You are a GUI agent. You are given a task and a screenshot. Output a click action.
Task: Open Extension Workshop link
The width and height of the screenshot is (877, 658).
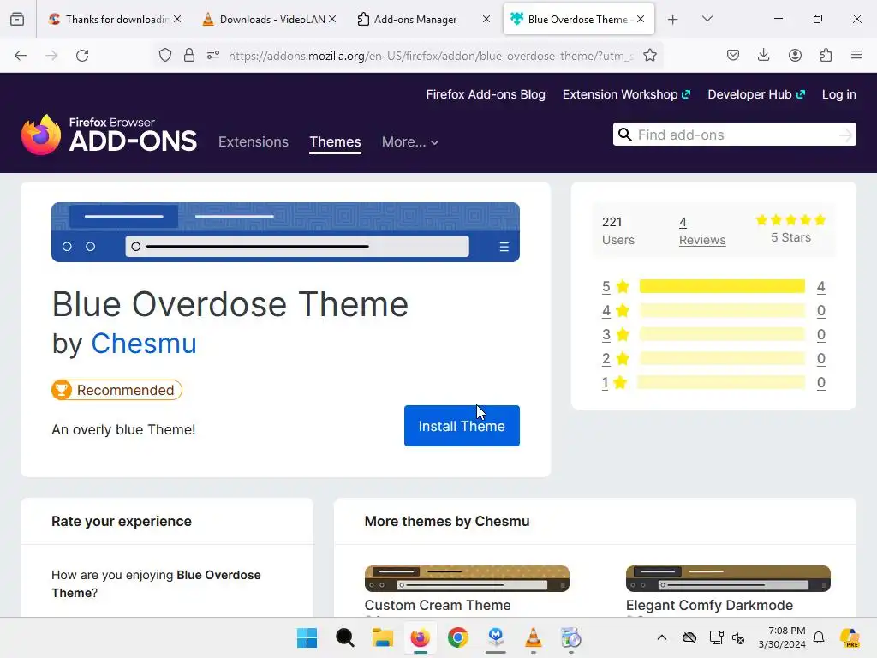[x=626, y=94]
